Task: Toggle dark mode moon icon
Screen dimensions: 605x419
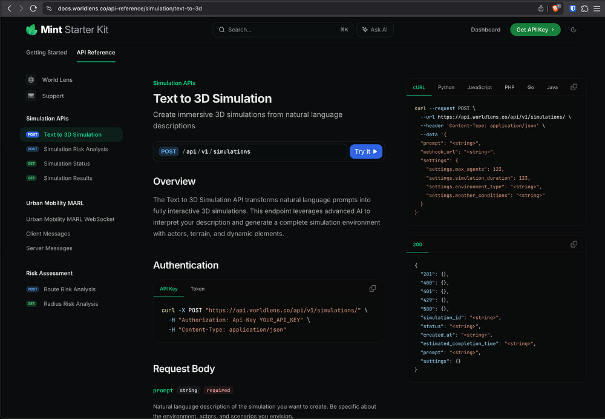Action: [574, 30]
